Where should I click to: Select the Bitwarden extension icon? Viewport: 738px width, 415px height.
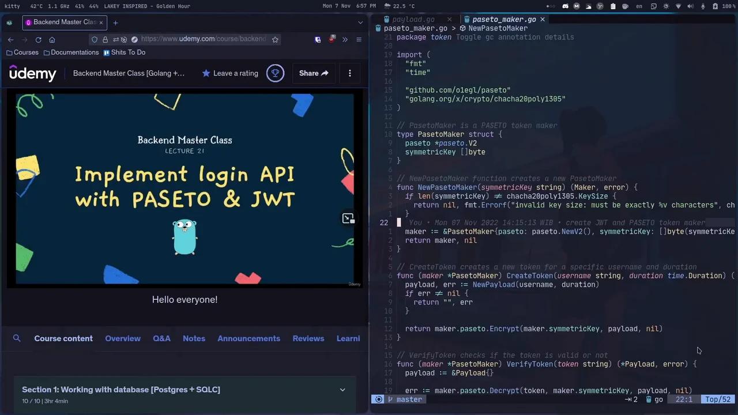318,39
